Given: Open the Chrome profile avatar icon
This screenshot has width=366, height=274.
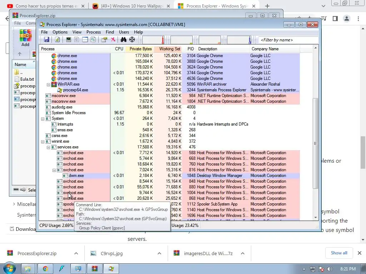Looking at the screenshot, I should (347, 19).
